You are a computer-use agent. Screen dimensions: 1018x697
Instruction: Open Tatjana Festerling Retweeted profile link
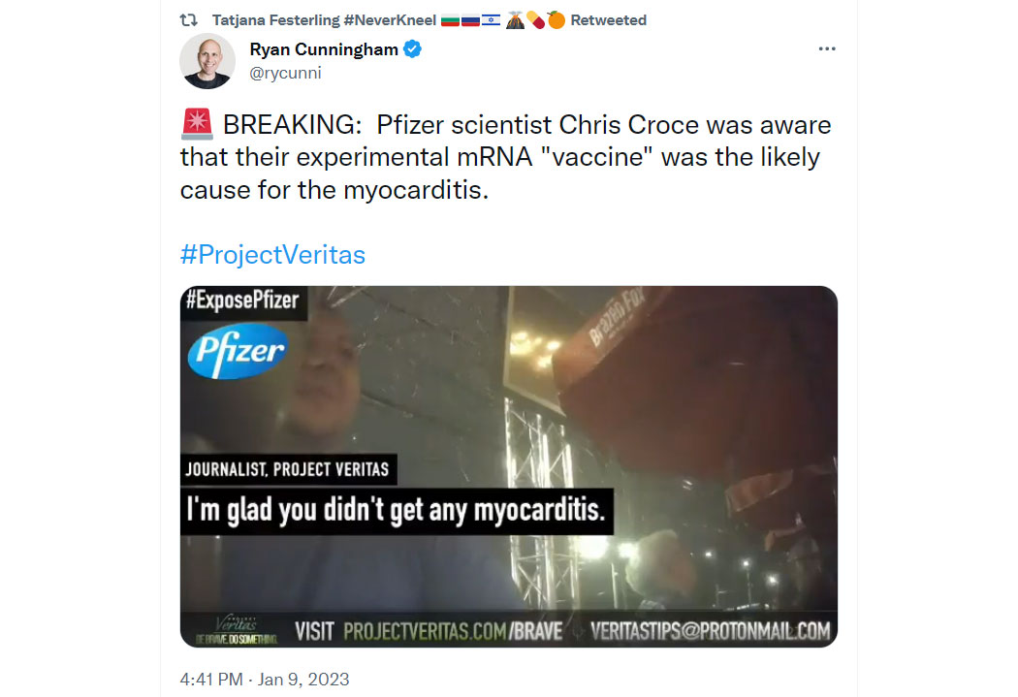pyautogui.click(x=429, y=20)
